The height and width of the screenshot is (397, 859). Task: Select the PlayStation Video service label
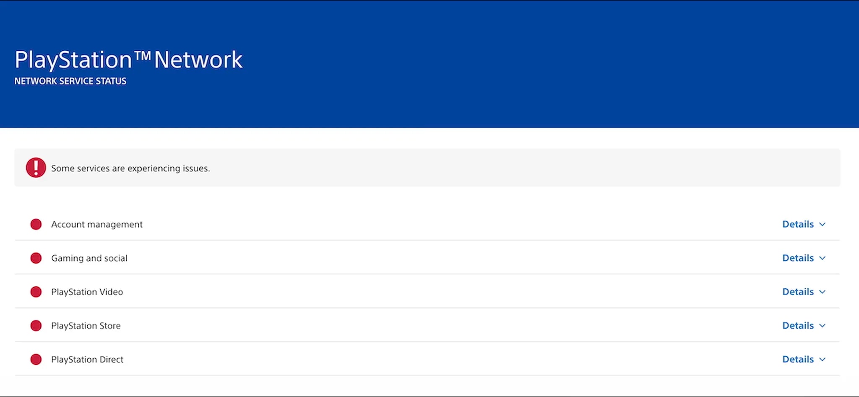[x=87, y=292]
